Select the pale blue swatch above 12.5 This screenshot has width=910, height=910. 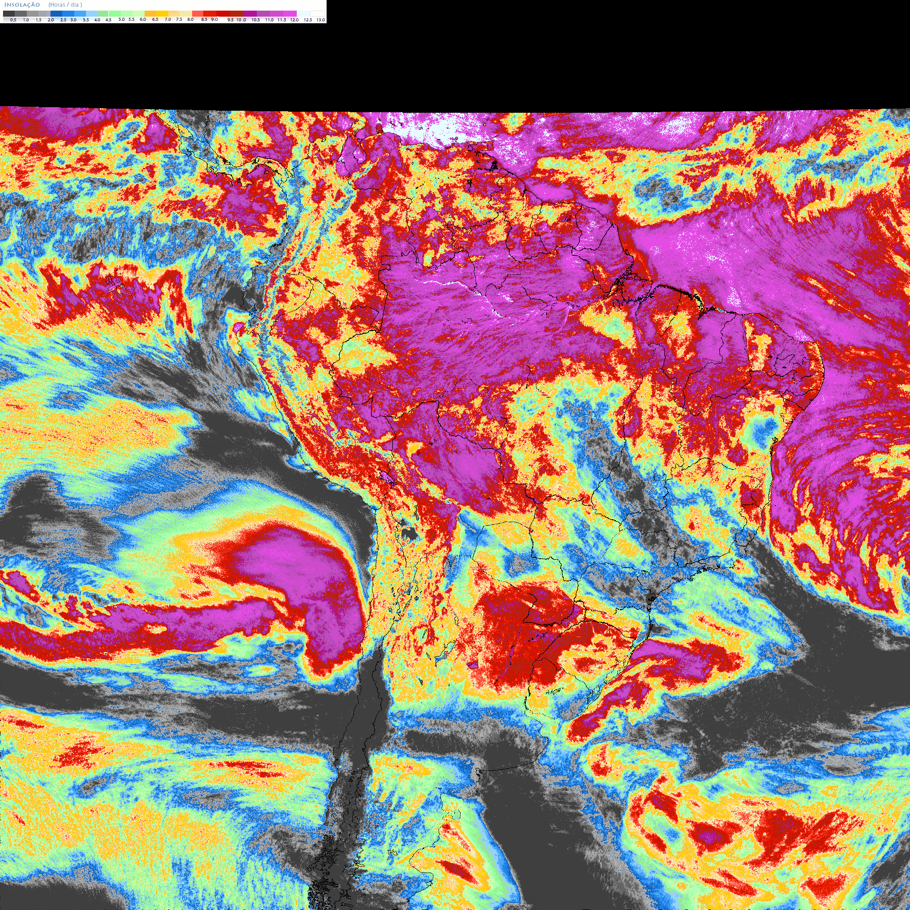pos(304,14)
